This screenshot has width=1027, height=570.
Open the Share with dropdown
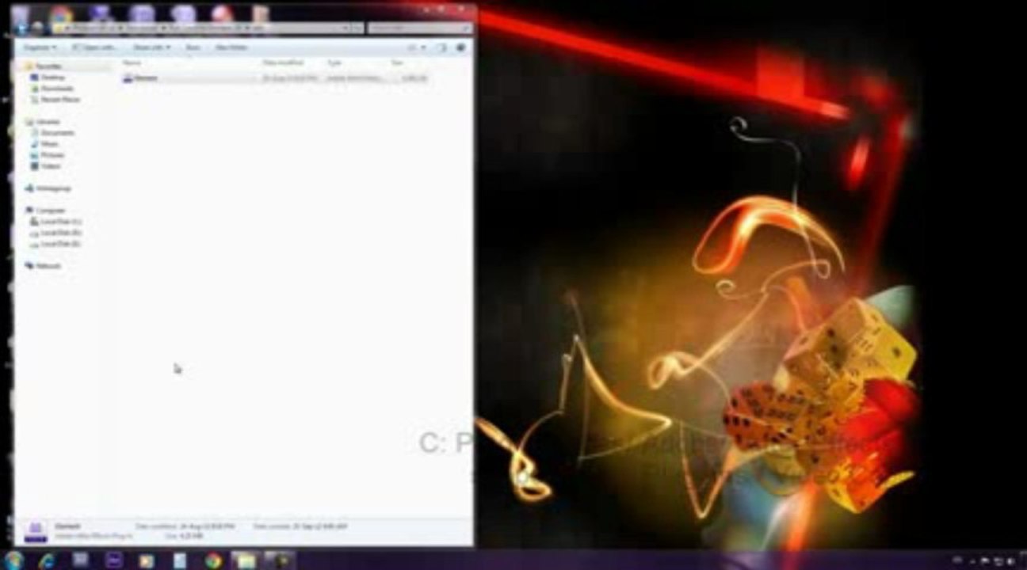(151, 47)
